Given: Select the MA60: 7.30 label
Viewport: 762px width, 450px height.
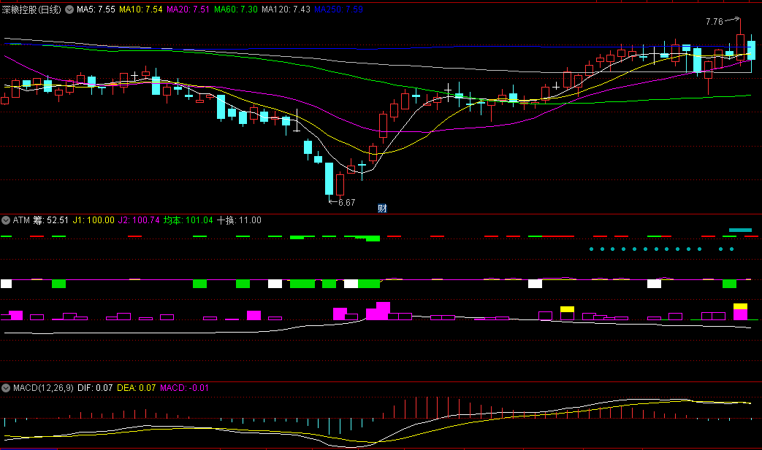Looking at the screenshot, I should click(236, 9).
